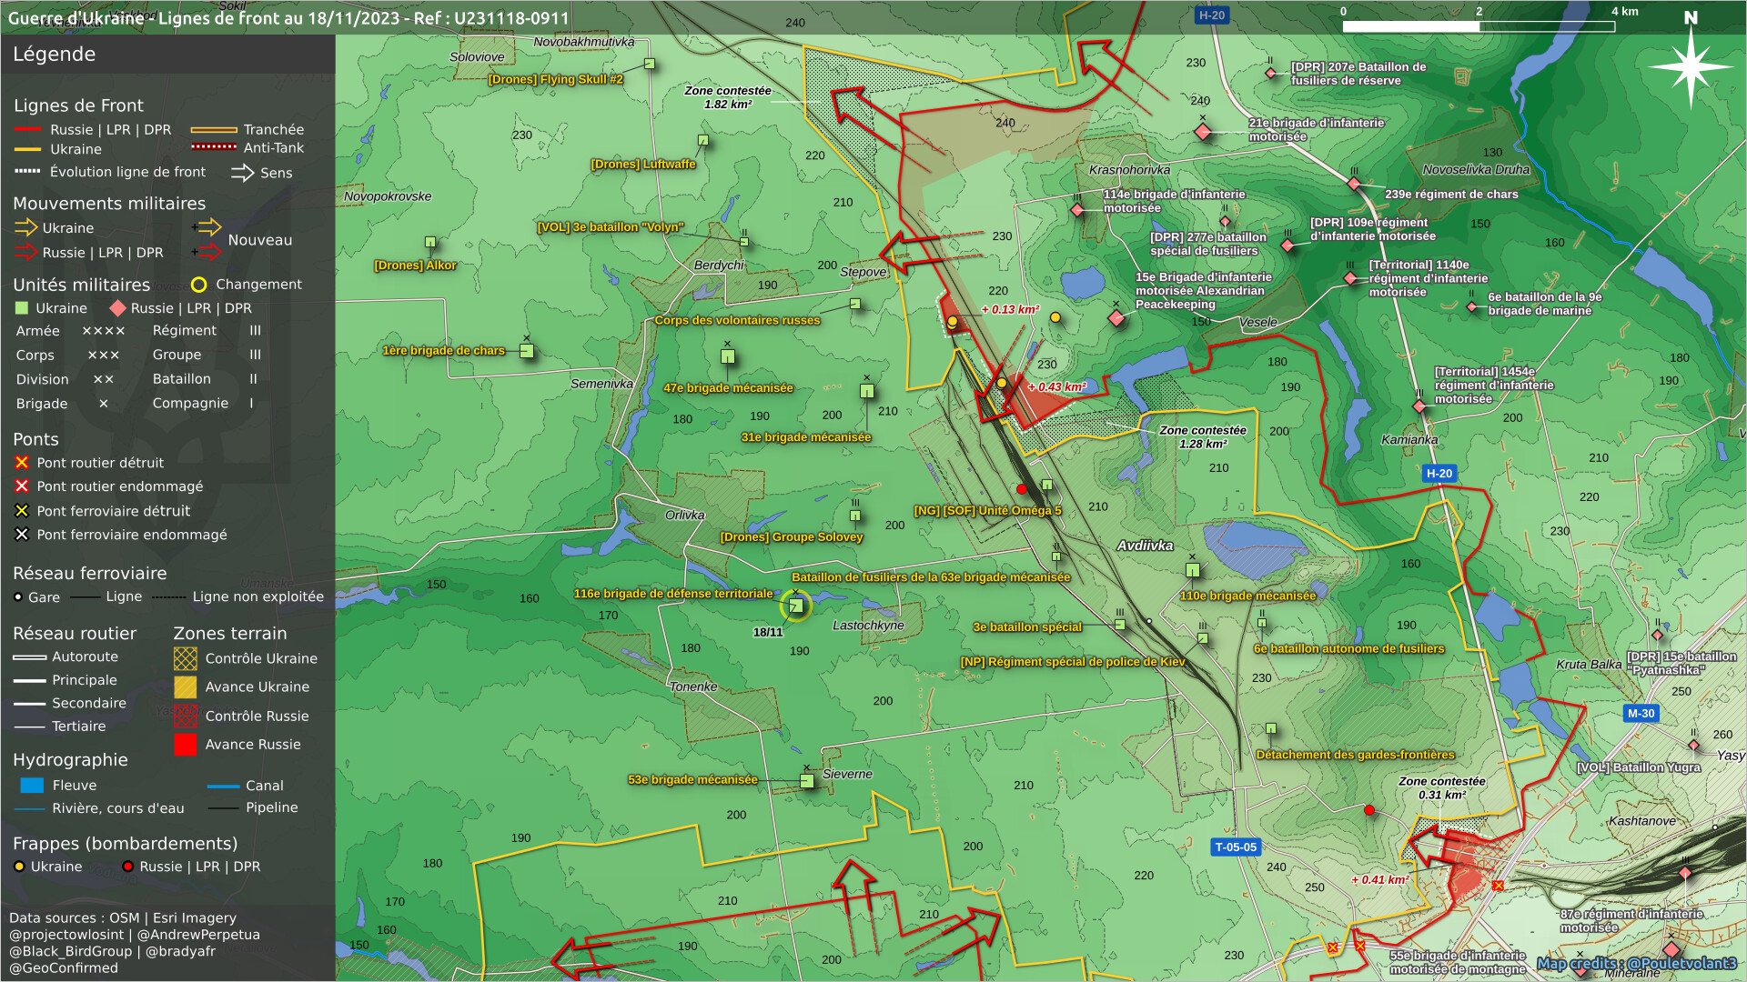1747x982 pixels.
Task: Click the 'Avance Russie' red swatch
Action: [186, 745]
